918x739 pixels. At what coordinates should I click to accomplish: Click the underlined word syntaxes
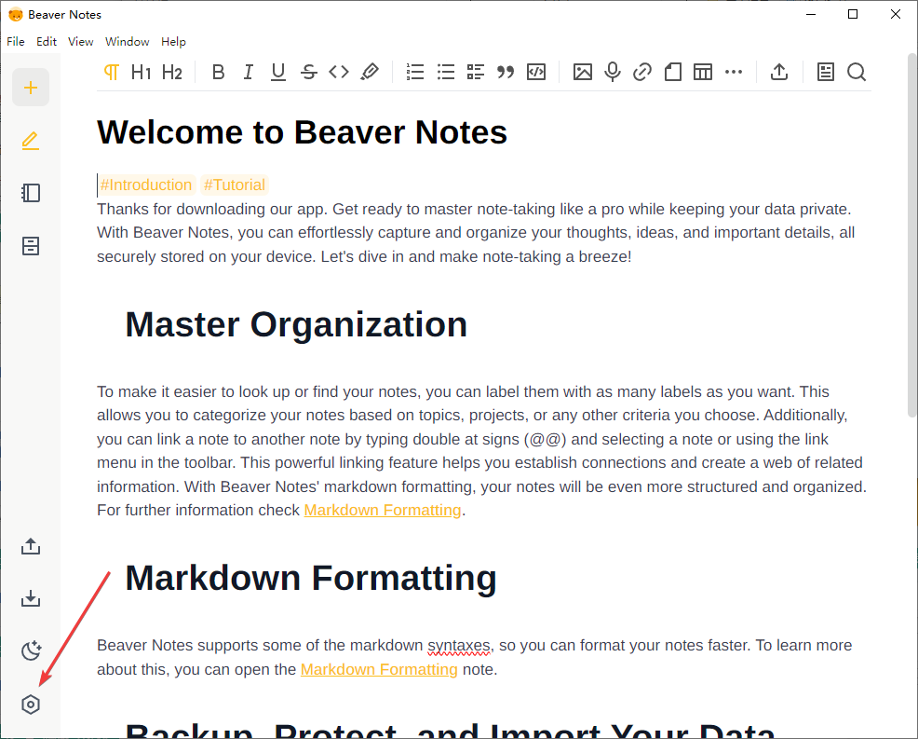click(x=458, y=646)
